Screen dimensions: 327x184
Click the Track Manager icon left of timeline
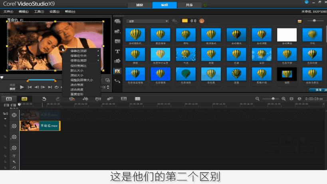[x=6, y=114]
